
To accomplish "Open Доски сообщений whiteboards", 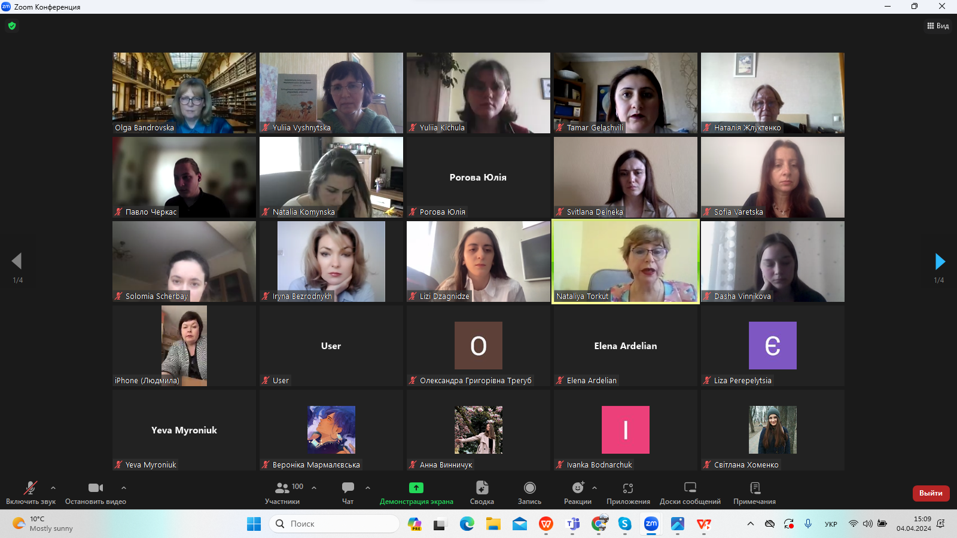I will [690, 493].
